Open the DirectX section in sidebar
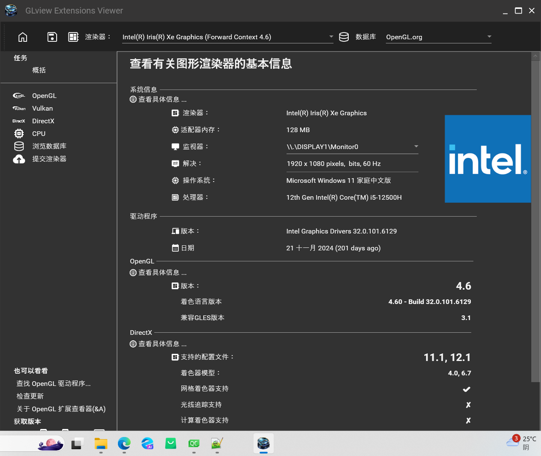 [43, 121]
